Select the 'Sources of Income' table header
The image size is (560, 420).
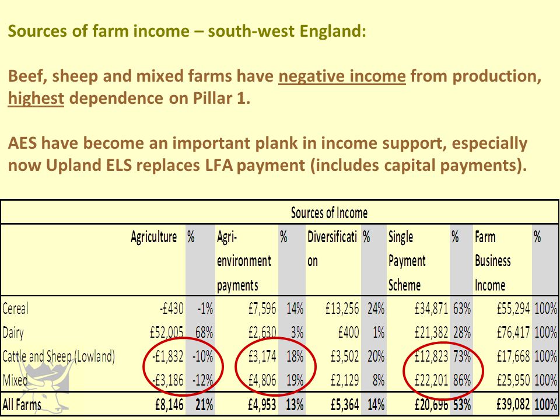(x=329, y=213)
